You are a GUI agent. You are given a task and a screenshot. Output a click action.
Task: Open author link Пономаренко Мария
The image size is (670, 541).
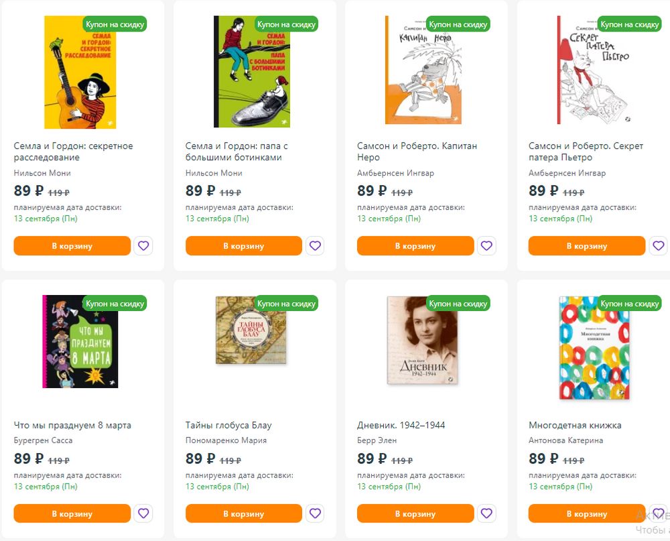coord(226,440)
